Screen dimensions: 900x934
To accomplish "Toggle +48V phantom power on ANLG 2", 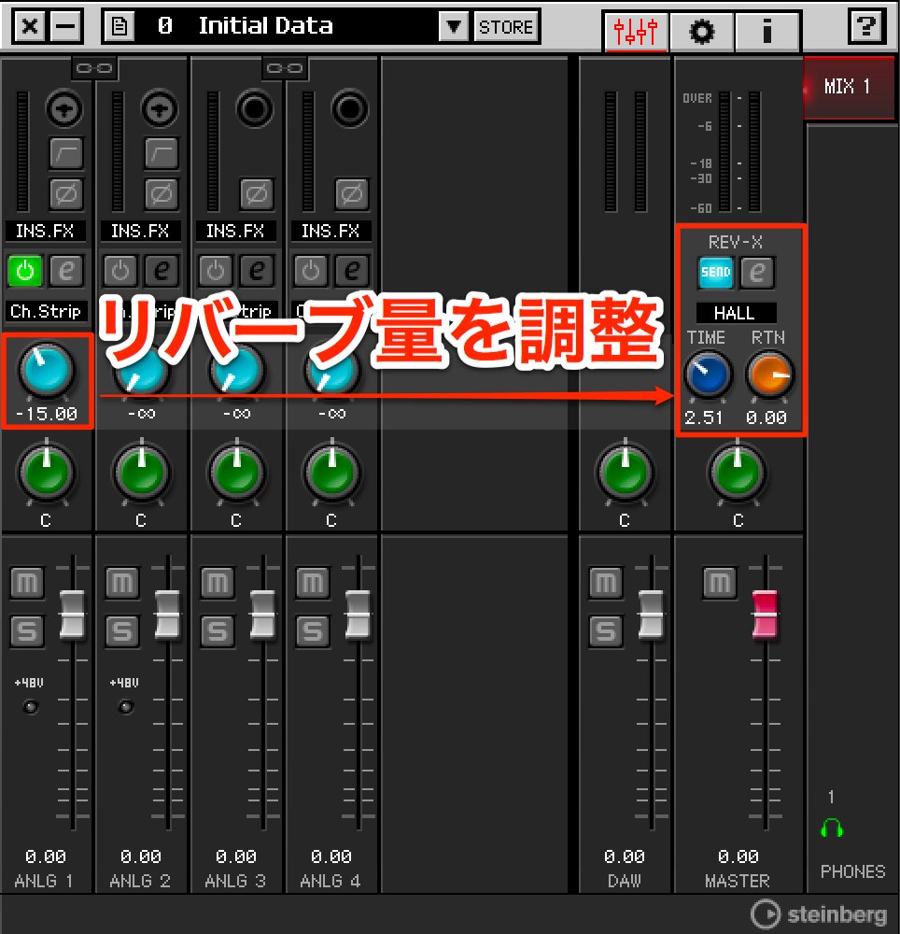I will pos(126,707).
